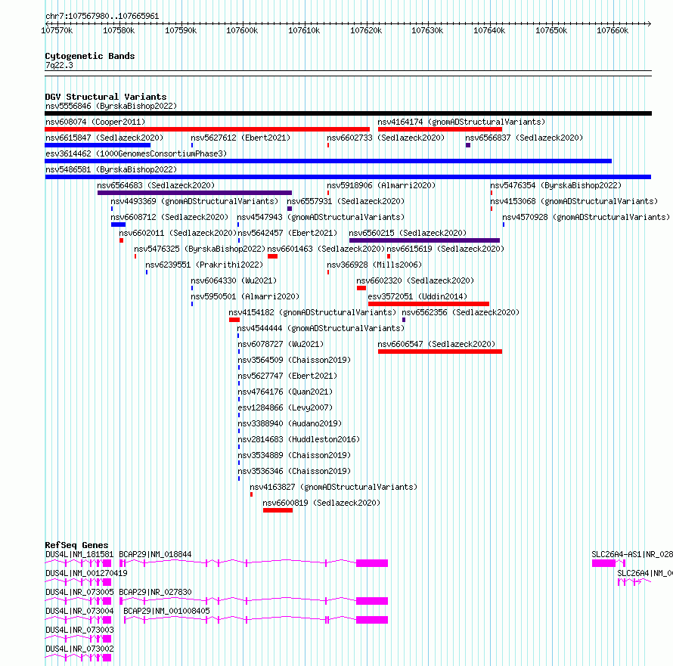Click the DUS4L|NR_073002 gene label

pyautogui.click(x=79, y=649)
